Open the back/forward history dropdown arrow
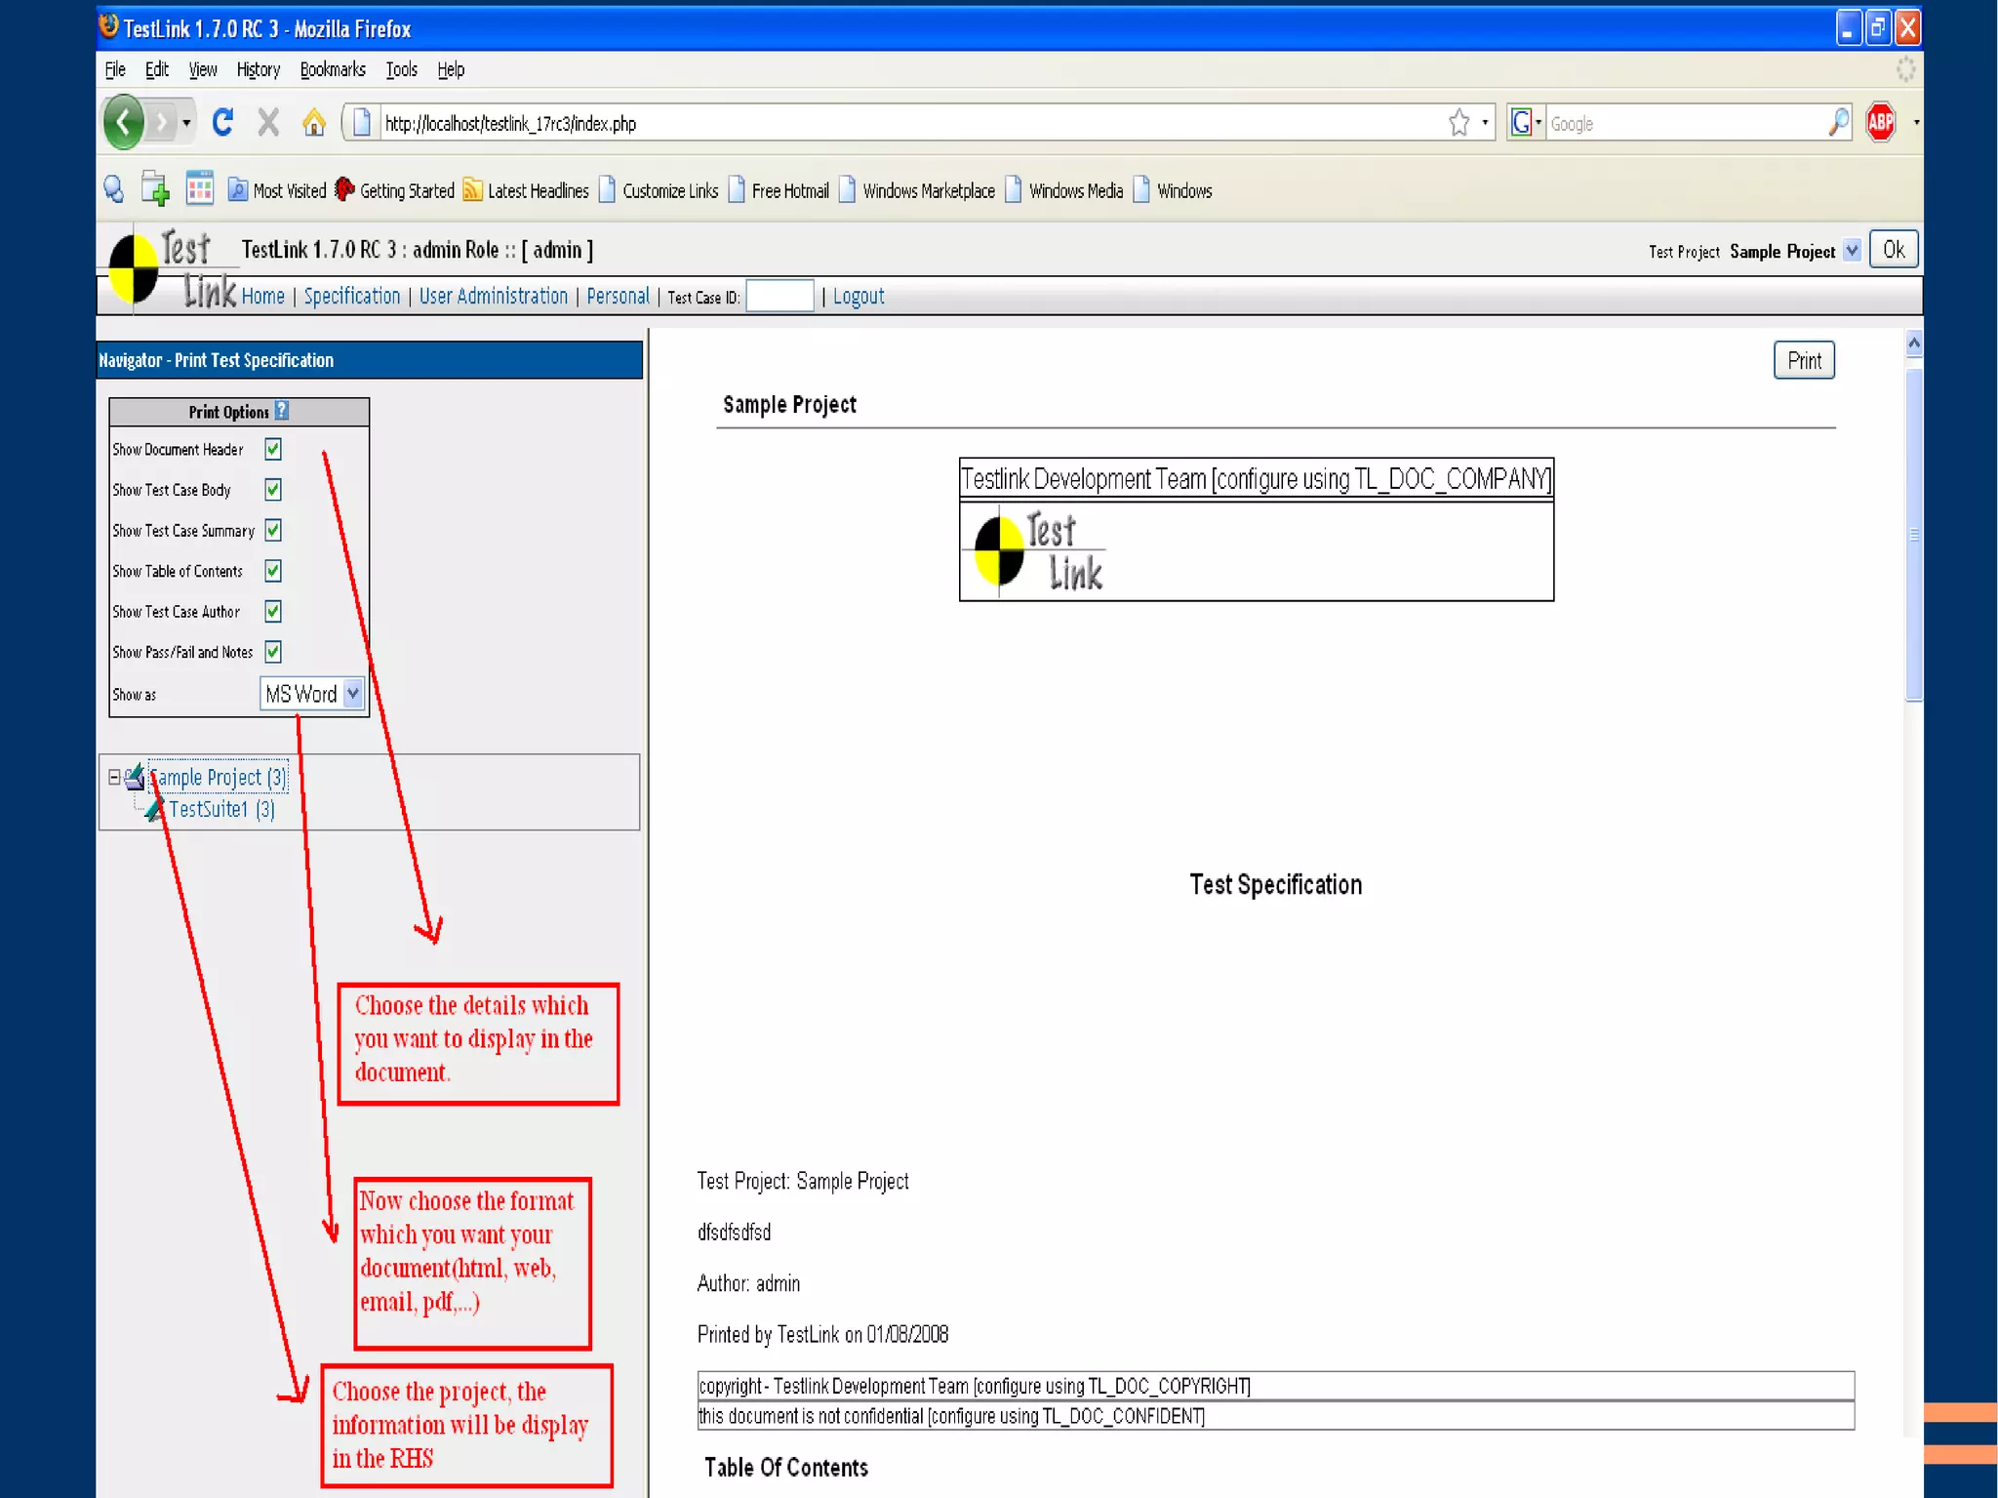1998x1498 pixels. tap(186, 123)
